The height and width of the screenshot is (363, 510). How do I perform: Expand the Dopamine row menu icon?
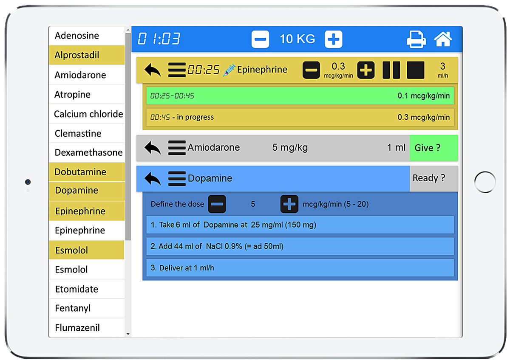click(177, 178)
